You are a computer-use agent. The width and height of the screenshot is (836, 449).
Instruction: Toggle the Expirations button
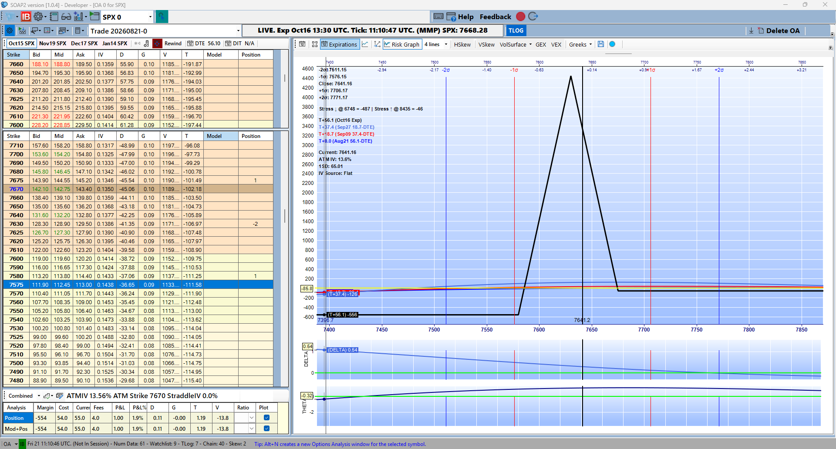coord(339,44)
